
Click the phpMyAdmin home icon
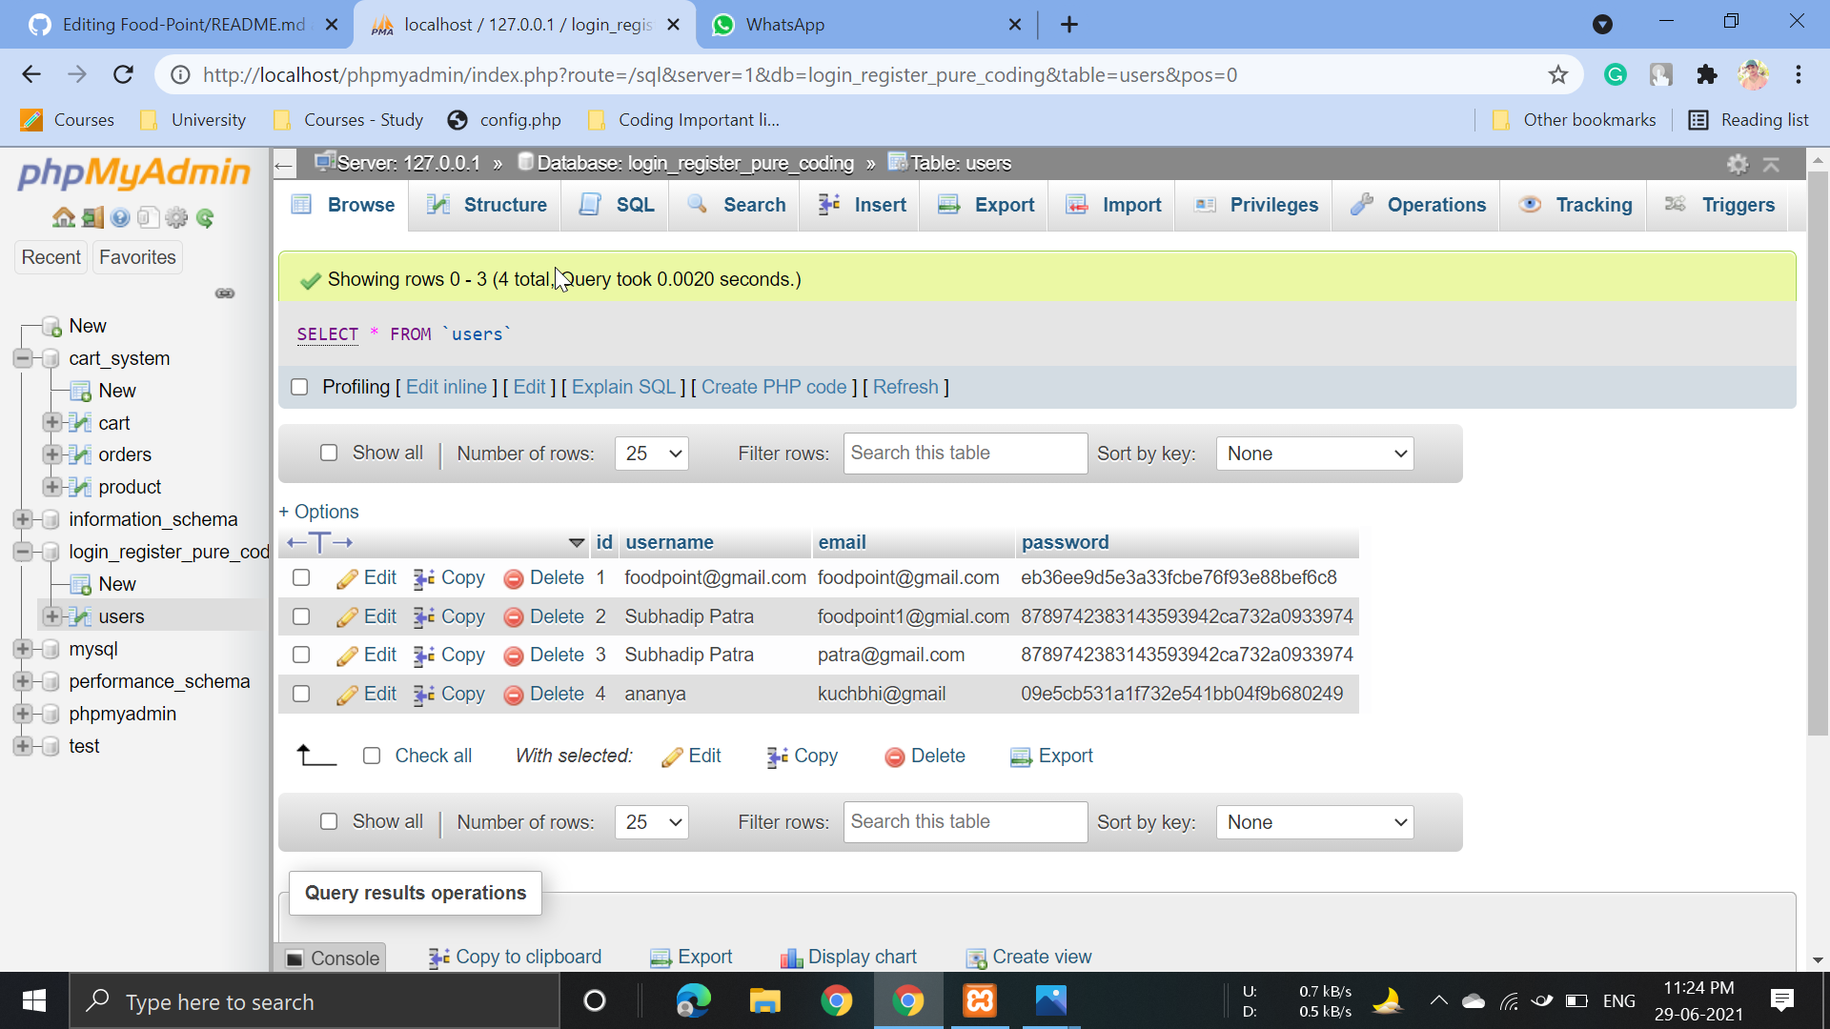click(63, 218)
